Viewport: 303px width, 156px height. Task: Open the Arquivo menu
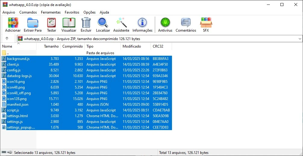click(x=9, y=12)
